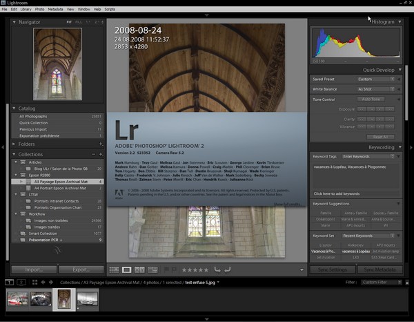The width and height of the screenshot is (414, 322).
Task: Select the All Photographs catalog entry
Action: click(57, 116)
